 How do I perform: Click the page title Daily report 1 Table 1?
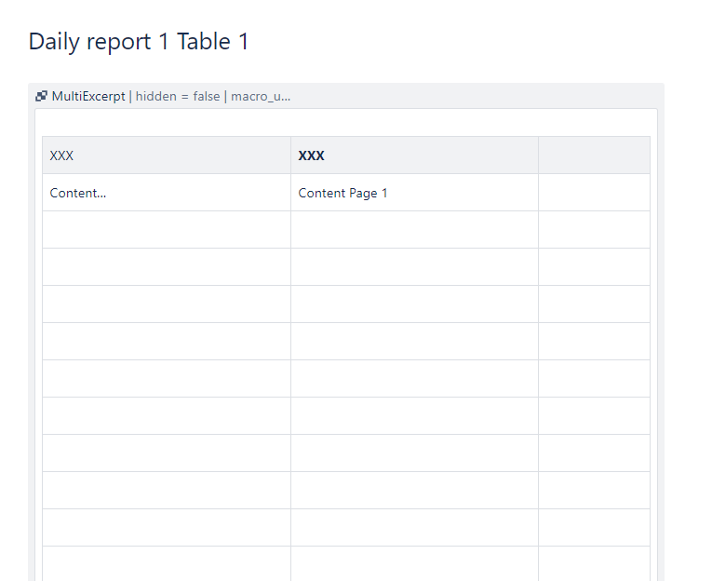(x=139, y=42)
